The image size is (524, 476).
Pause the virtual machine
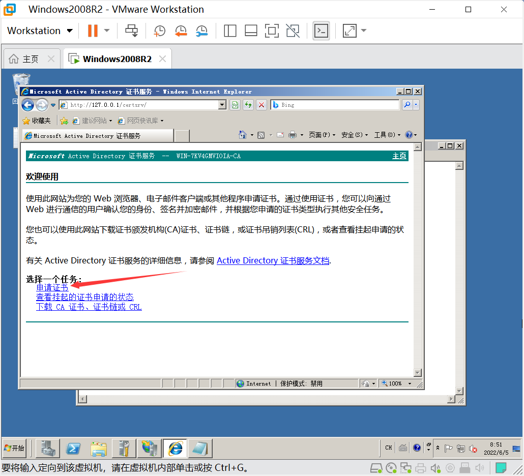click(93, 31)
